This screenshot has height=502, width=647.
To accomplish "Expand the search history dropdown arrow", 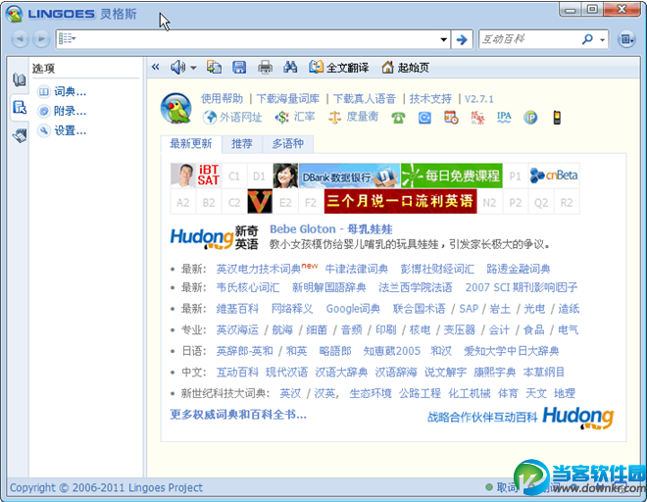I will click(443, 39).
